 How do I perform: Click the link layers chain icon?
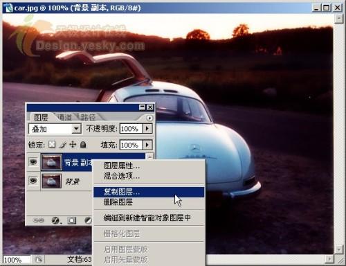coord(38,220)
